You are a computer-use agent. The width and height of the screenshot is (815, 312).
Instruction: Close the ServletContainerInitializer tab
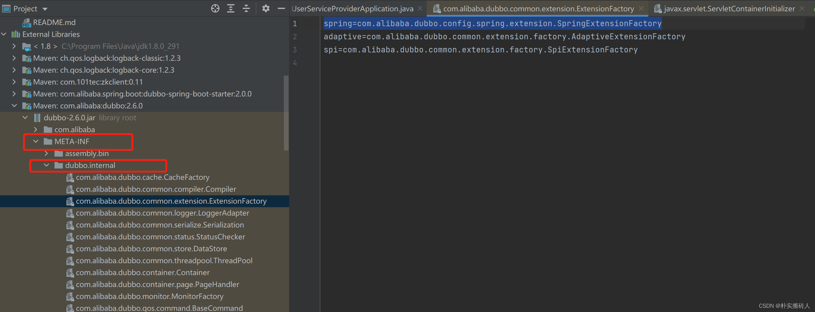pyautogui.click(x=802, y=9)
